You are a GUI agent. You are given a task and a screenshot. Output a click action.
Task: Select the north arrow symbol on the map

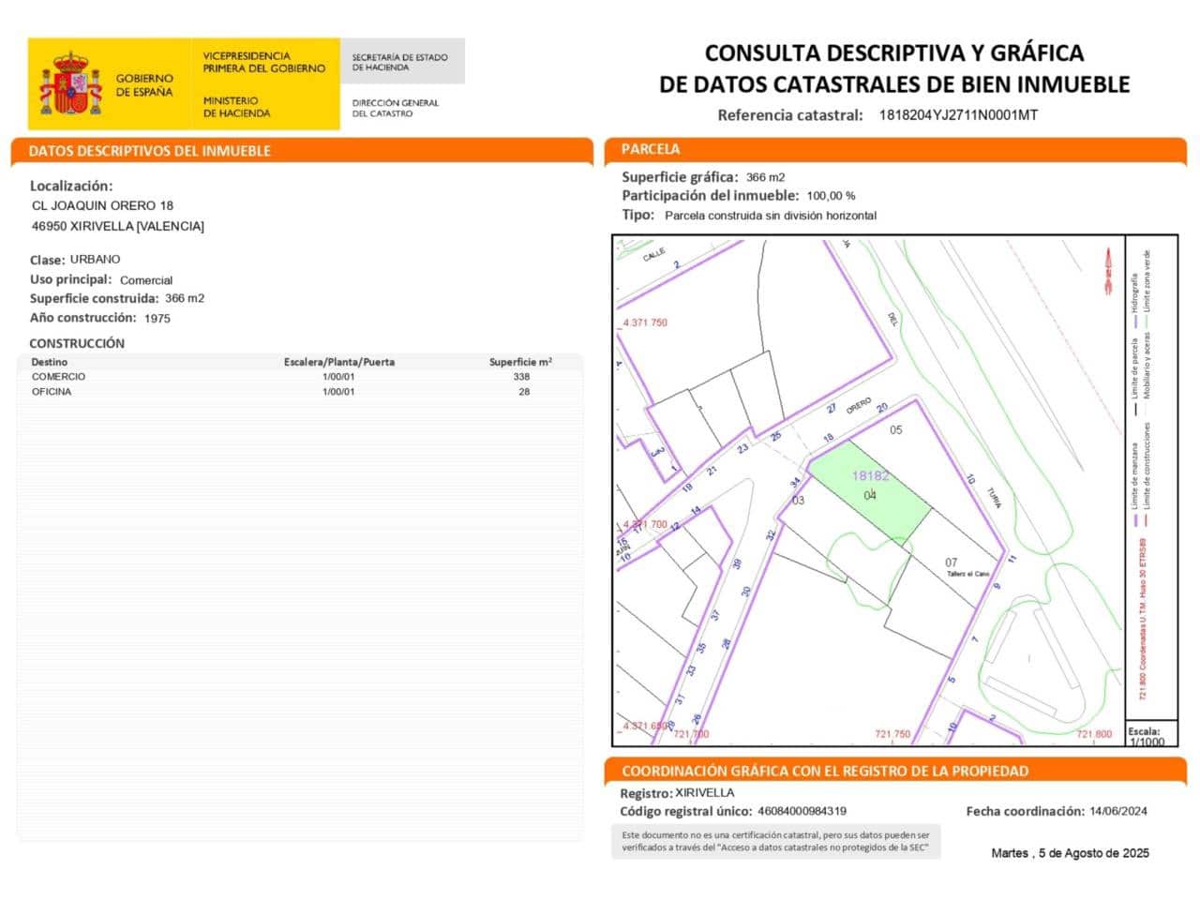pos(1110,265)
